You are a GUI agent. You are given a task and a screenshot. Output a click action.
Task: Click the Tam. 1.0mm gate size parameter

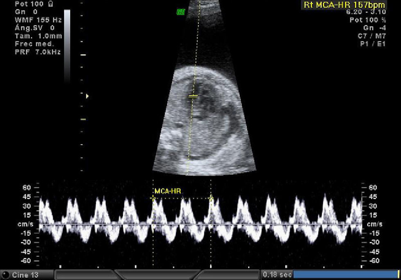pyautogui.click(x=38, y=36)
